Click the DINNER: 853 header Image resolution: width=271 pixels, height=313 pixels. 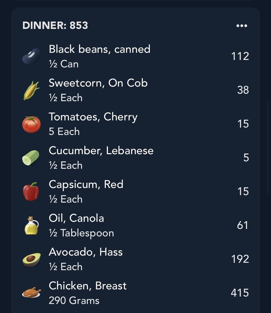click(x=55, y=25)
